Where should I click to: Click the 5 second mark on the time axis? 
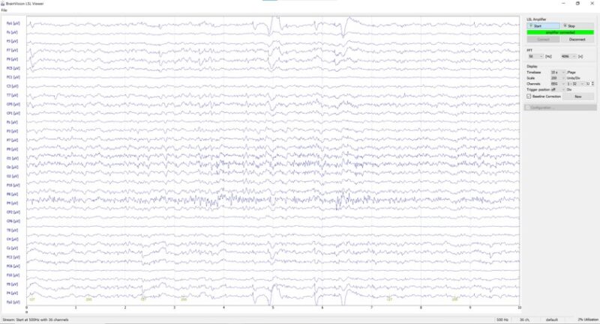[273, 308]
